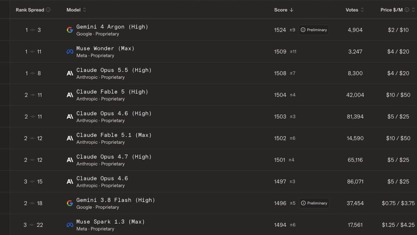Screen dimensions: 417x235
Task: Click the Meta logo beside Muse Wonder
Action: (x=70, y=52)
